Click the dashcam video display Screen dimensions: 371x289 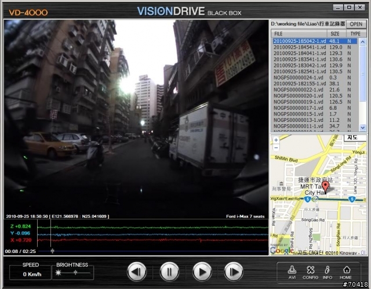[136, 119]
